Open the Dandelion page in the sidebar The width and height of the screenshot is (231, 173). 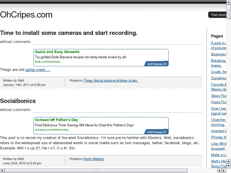coord(219,78)
